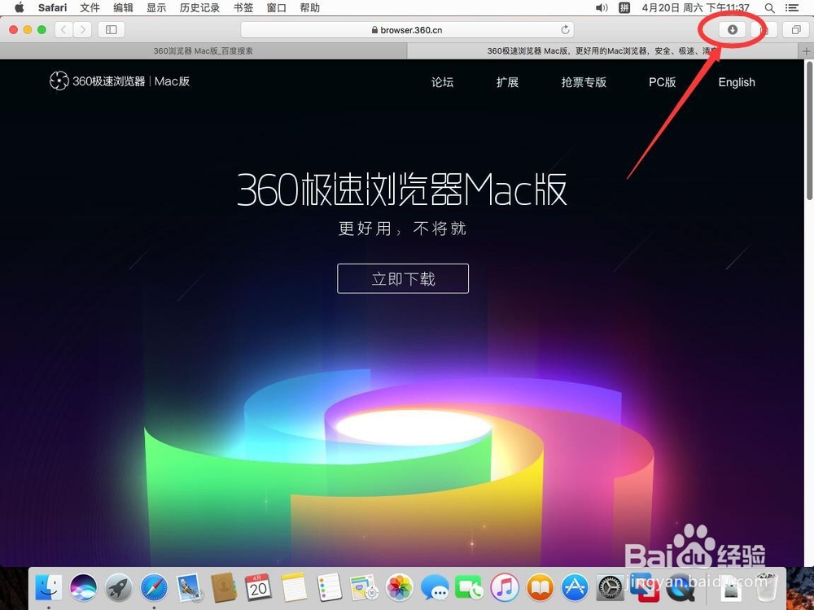Select the 360极速浏览器 Mac版 tab

pos(602,50)
